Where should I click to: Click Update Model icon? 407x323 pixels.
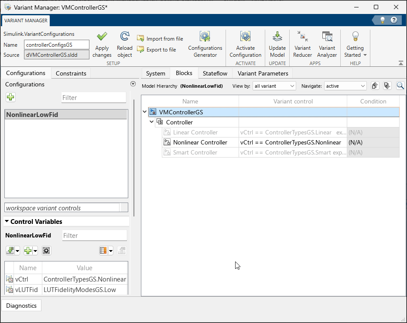[x=277, y=37]
